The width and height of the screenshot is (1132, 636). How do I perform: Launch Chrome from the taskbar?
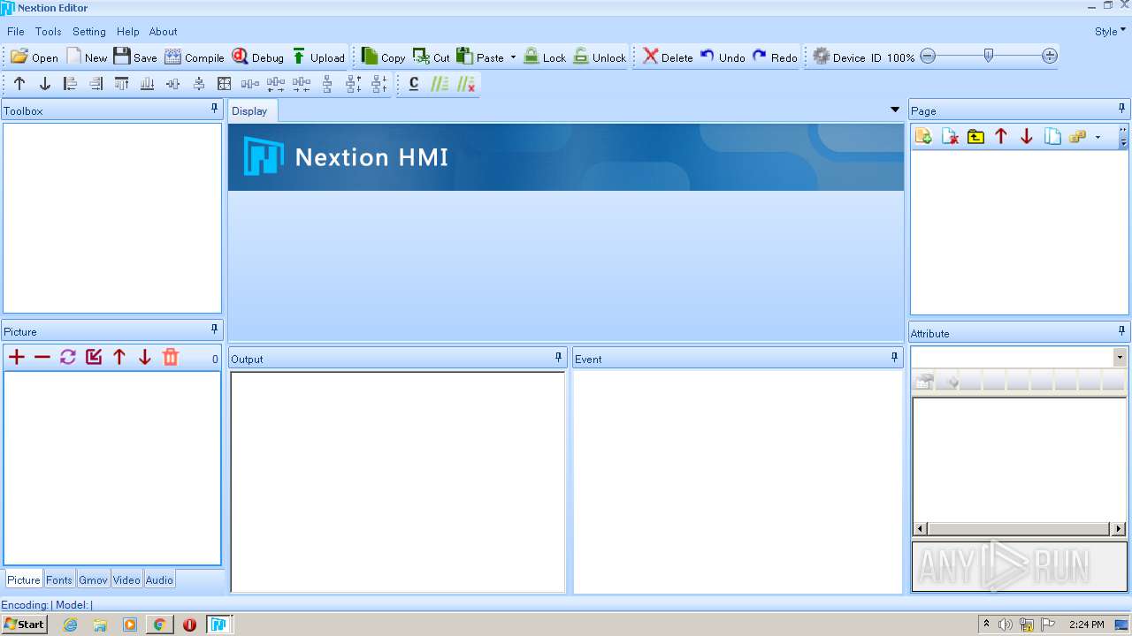159,625
